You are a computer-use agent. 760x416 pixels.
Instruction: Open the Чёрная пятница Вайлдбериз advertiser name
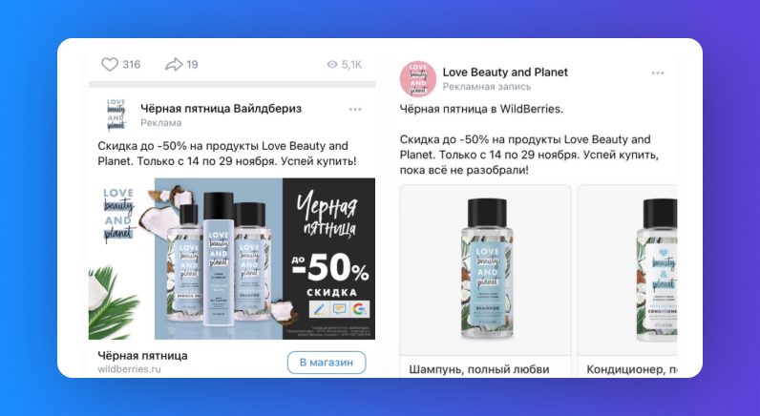[x=221, y=109]
